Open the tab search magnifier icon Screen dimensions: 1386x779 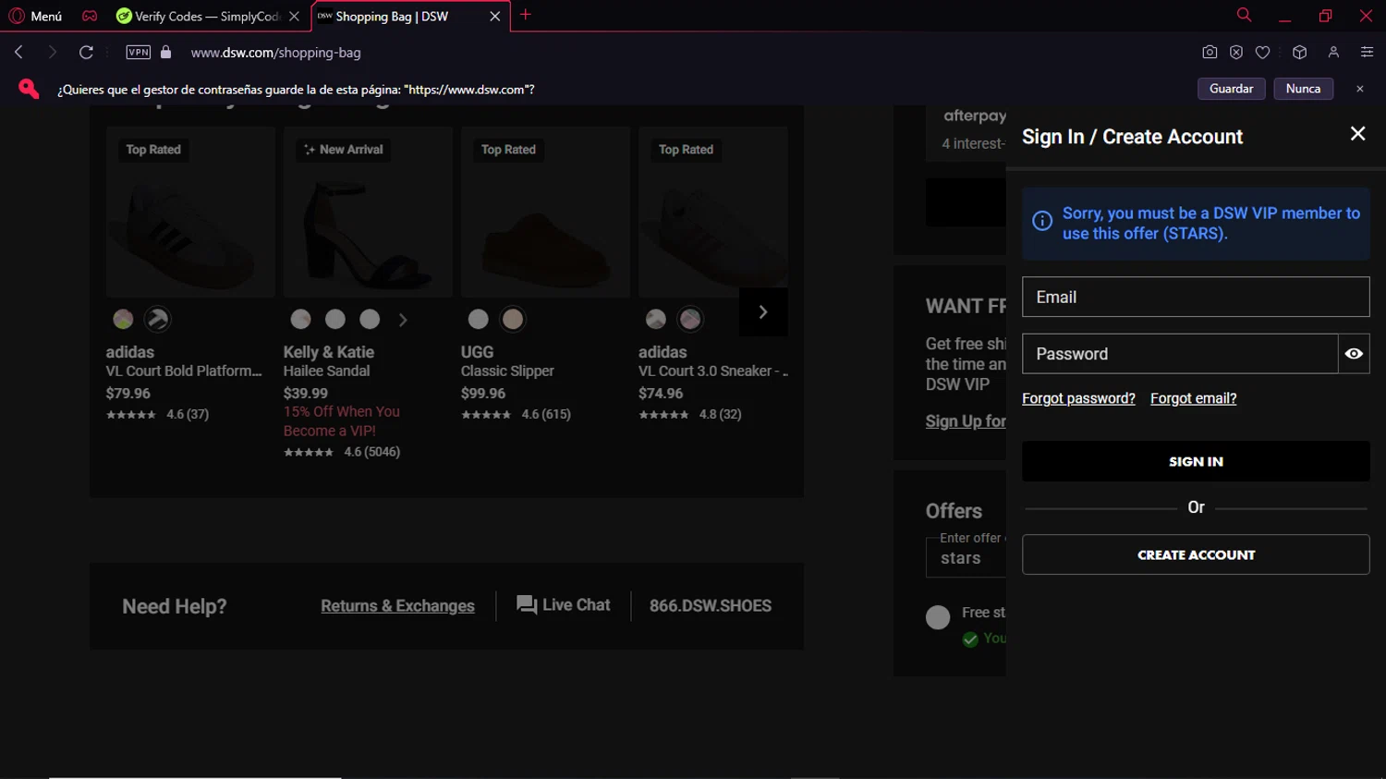(x=1244, y=15)
